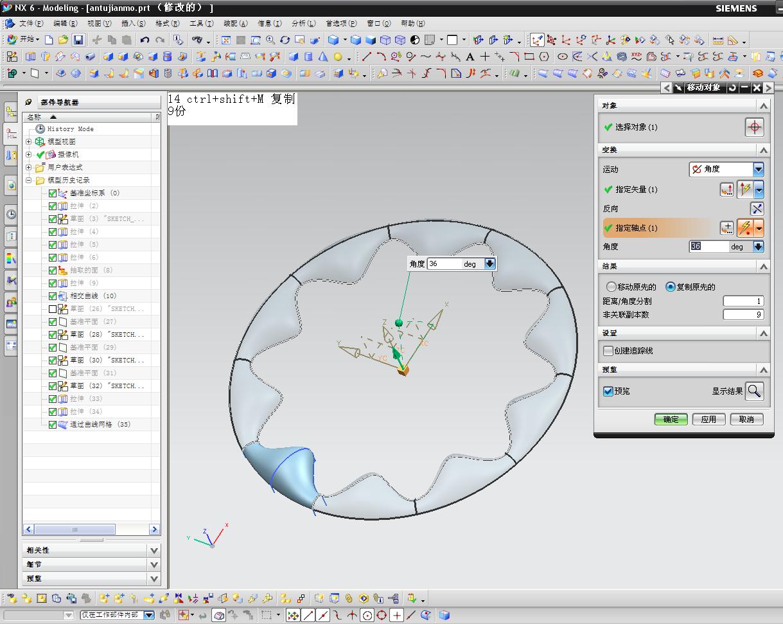The height and width of the screenshot is (624, 783).
Task: Select the 拉伸 (34) tree item
Action: 86,412
